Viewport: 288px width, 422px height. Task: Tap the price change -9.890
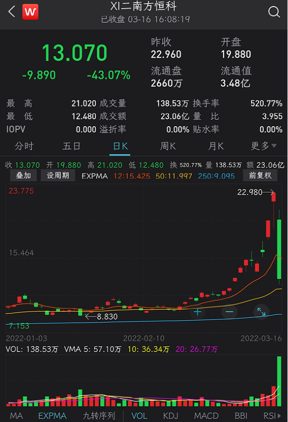[x=39, y=75]
